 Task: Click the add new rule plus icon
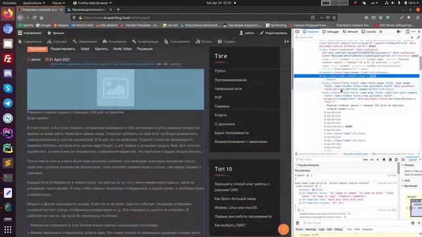click(x=378, y=159)
